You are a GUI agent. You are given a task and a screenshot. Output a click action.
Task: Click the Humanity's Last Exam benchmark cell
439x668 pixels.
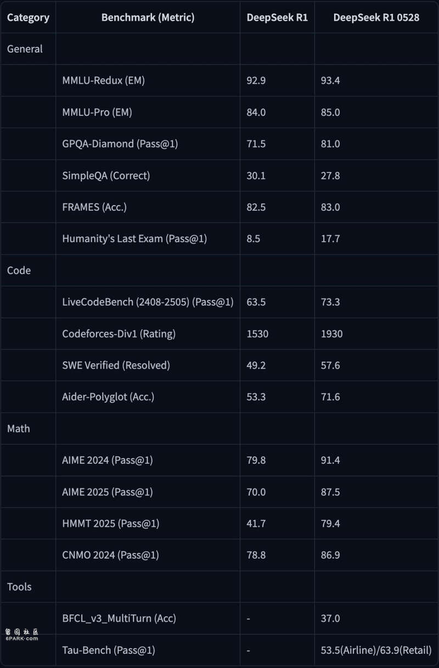[x=134, y=238]
